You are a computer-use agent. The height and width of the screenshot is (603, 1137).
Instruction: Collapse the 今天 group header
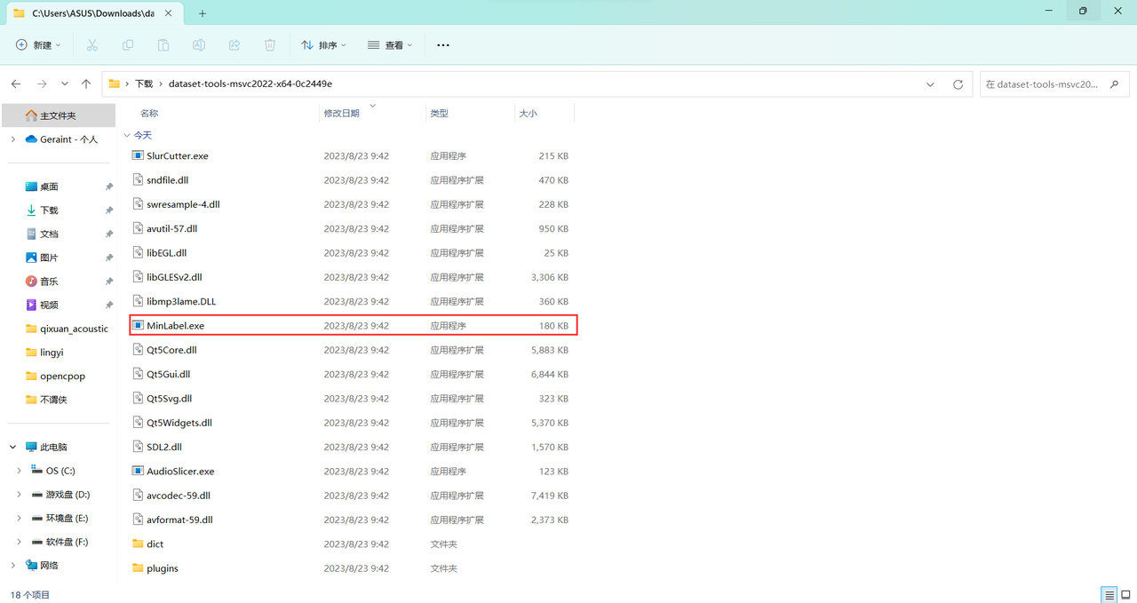click(127, 136)
